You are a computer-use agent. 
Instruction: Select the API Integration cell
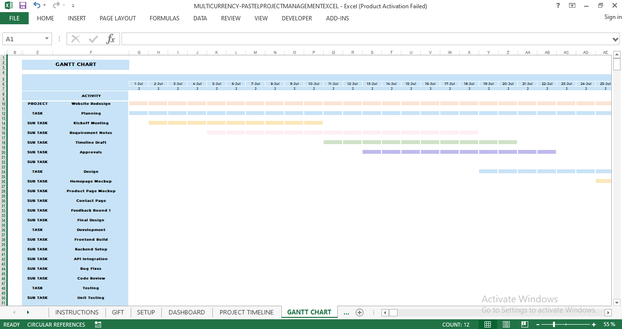point(91,259)
